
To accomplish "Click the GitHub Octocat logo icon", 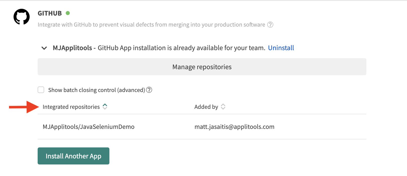I will (x=22, y=17).
